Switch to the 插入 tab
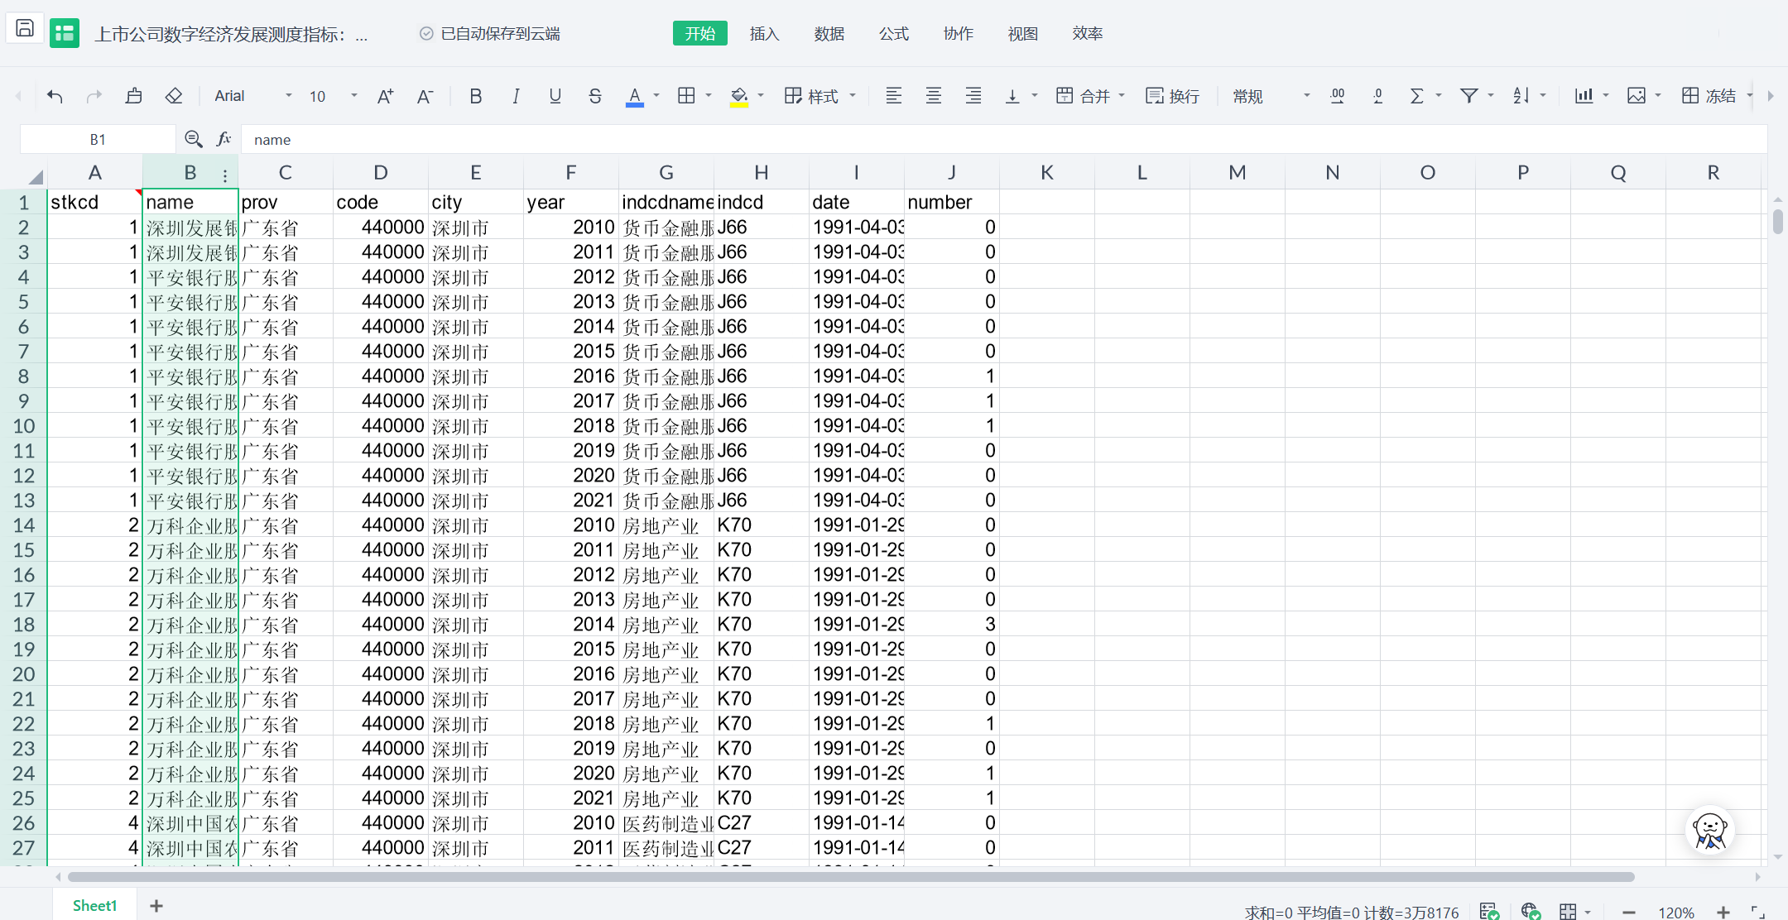1788x920 pixels. click(764, 33)
